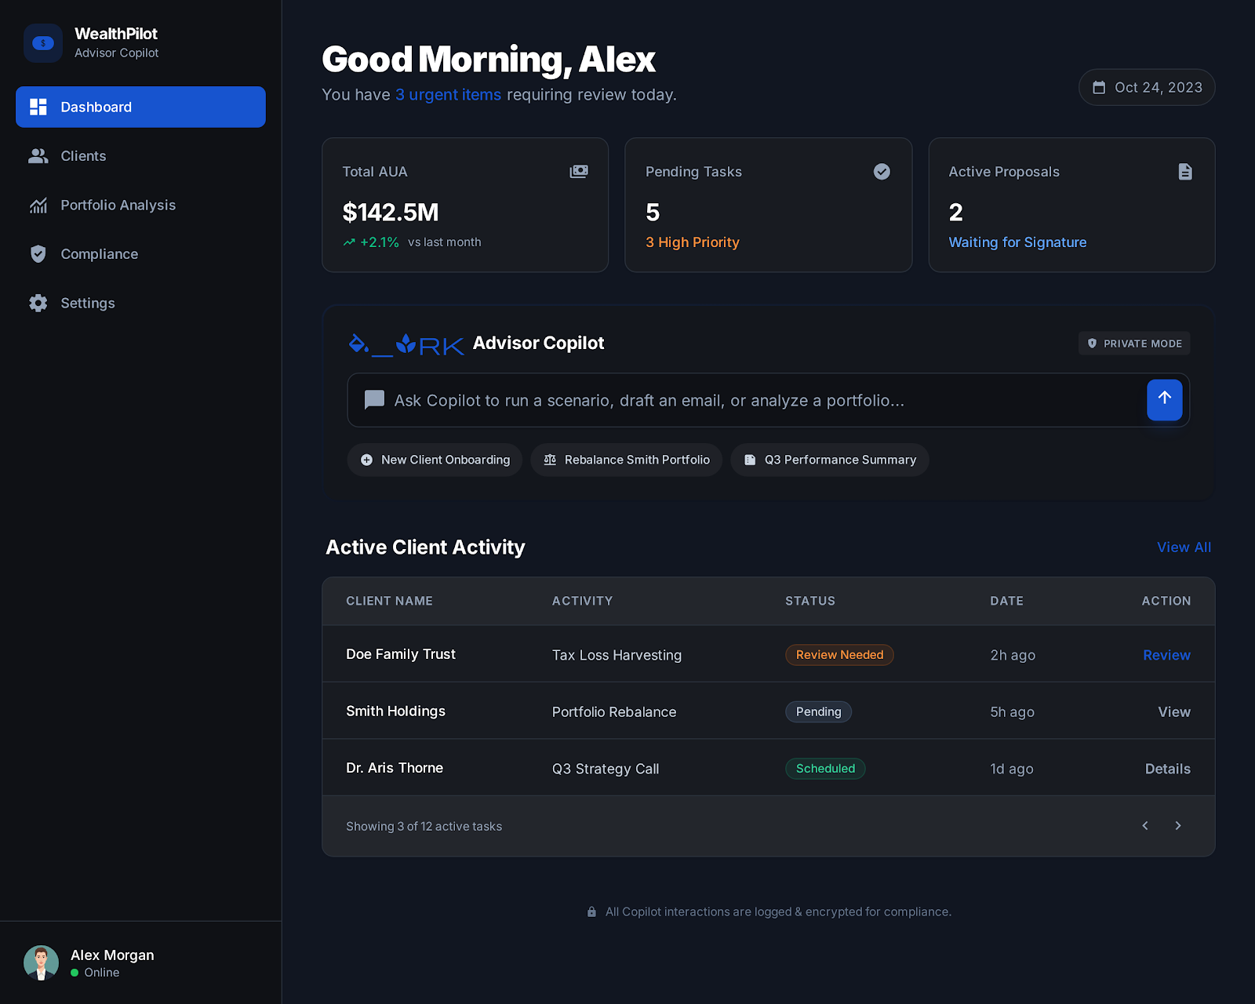
Task: Click Review for Doe Family Trust
Action: point(1166,655)
